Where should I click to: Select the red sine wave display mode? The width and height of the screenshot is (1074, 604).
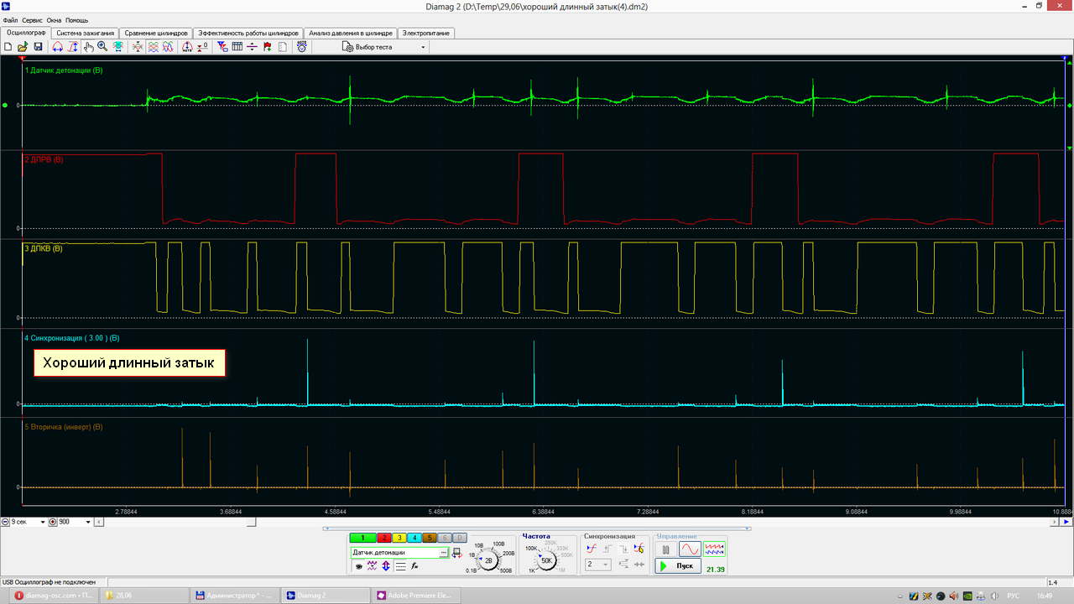point(690,549)
